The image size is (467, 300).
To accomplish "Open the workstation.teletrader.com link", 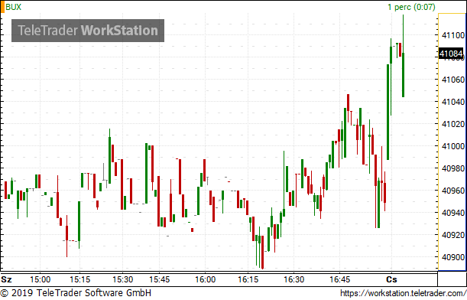I will pyautogui.click(x=404, y=294).
